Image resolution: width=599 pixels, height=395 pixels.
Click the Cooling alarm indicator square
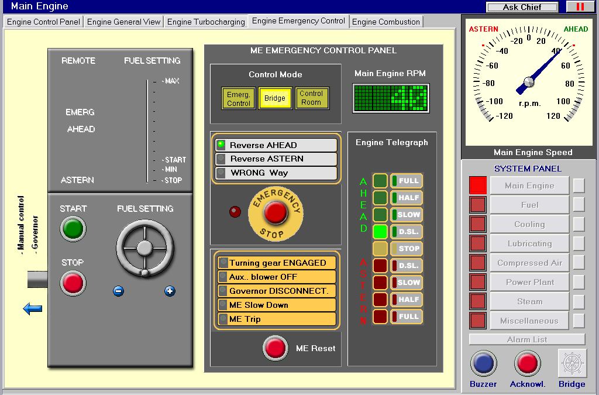pyautogui.click(x=478, y=224)
